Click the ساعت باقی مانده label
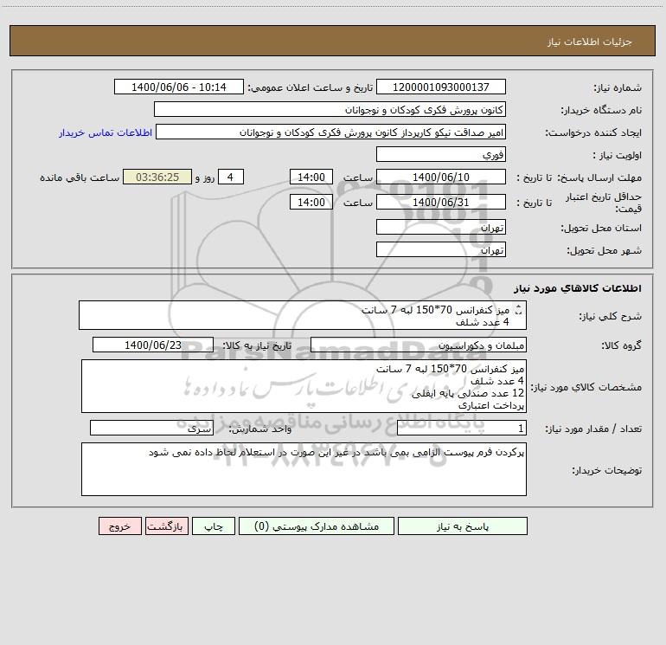Viewport: 666px width, 645px height. click(x=80, y=177)
